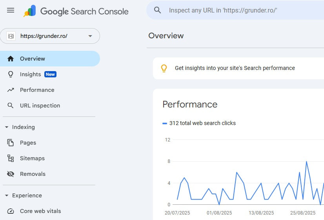This screenshot has width=324, height=220.
Task: Click the Google Search Console logo
Action: tap(76, 11)
